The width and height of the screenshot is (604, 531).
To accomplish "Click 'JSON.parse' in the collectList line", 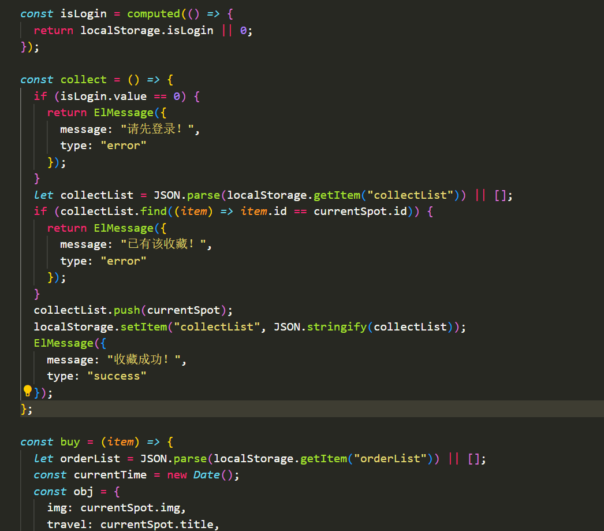I will 187,195.
